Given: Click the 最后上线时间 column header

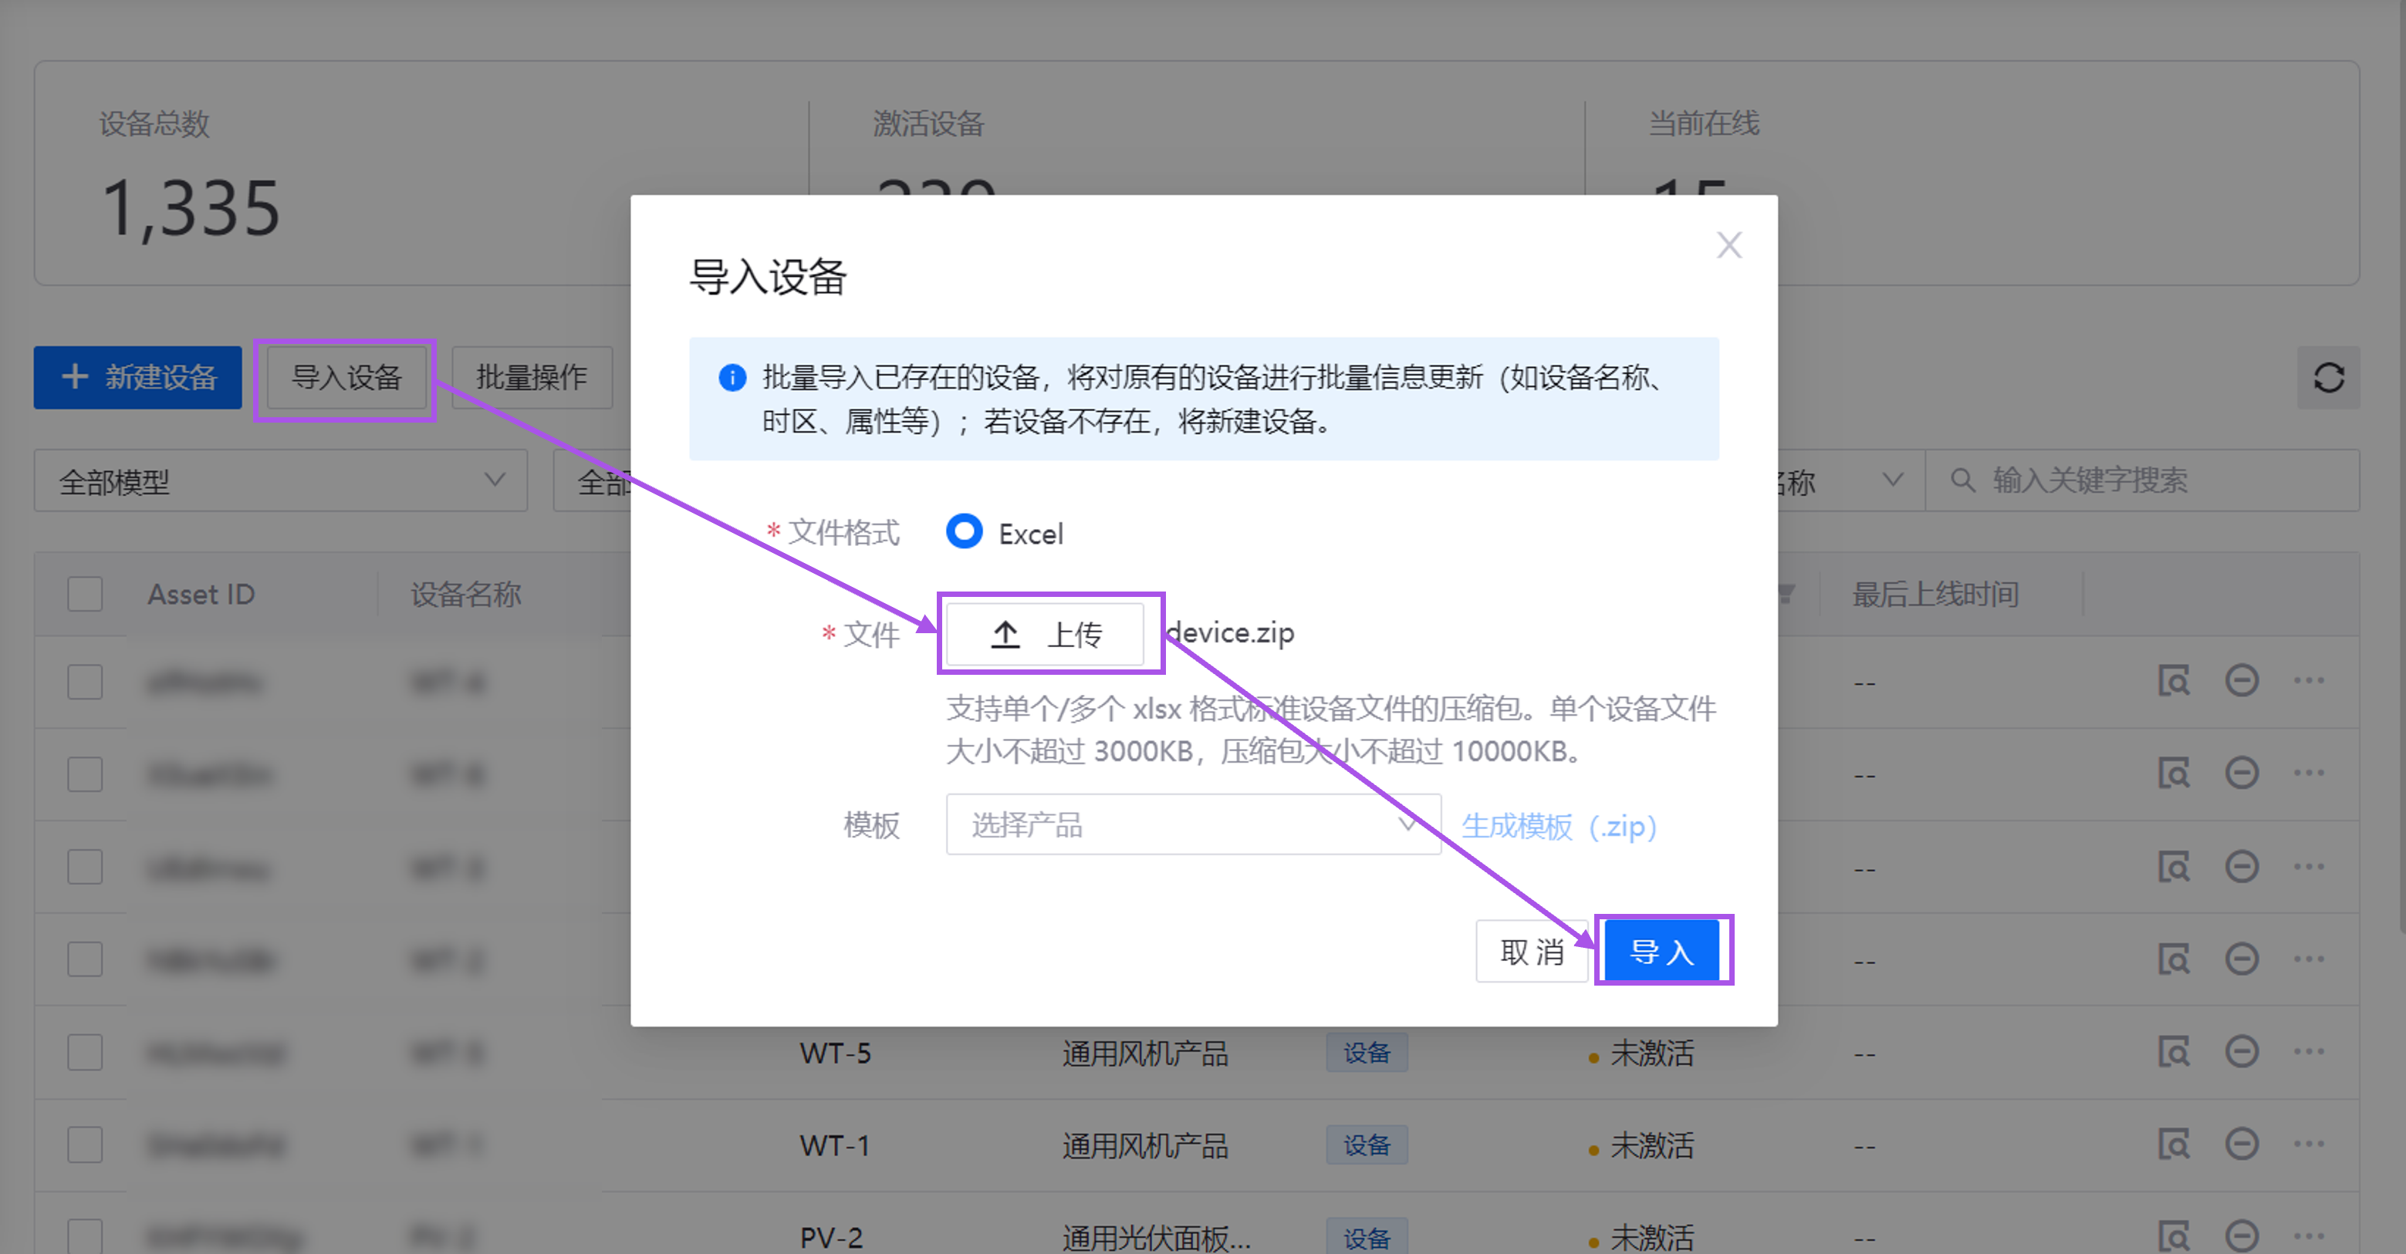Looking at the screenshot, I should [x=1935, y=594].
